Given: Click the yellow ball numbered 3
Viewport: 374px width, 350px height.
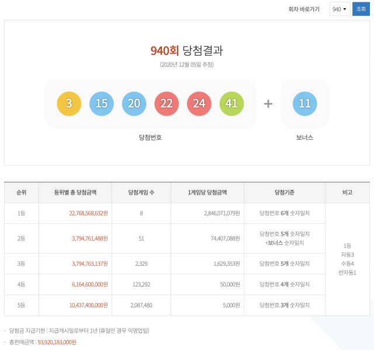Looking at the screenshot, I should point(69,103).
